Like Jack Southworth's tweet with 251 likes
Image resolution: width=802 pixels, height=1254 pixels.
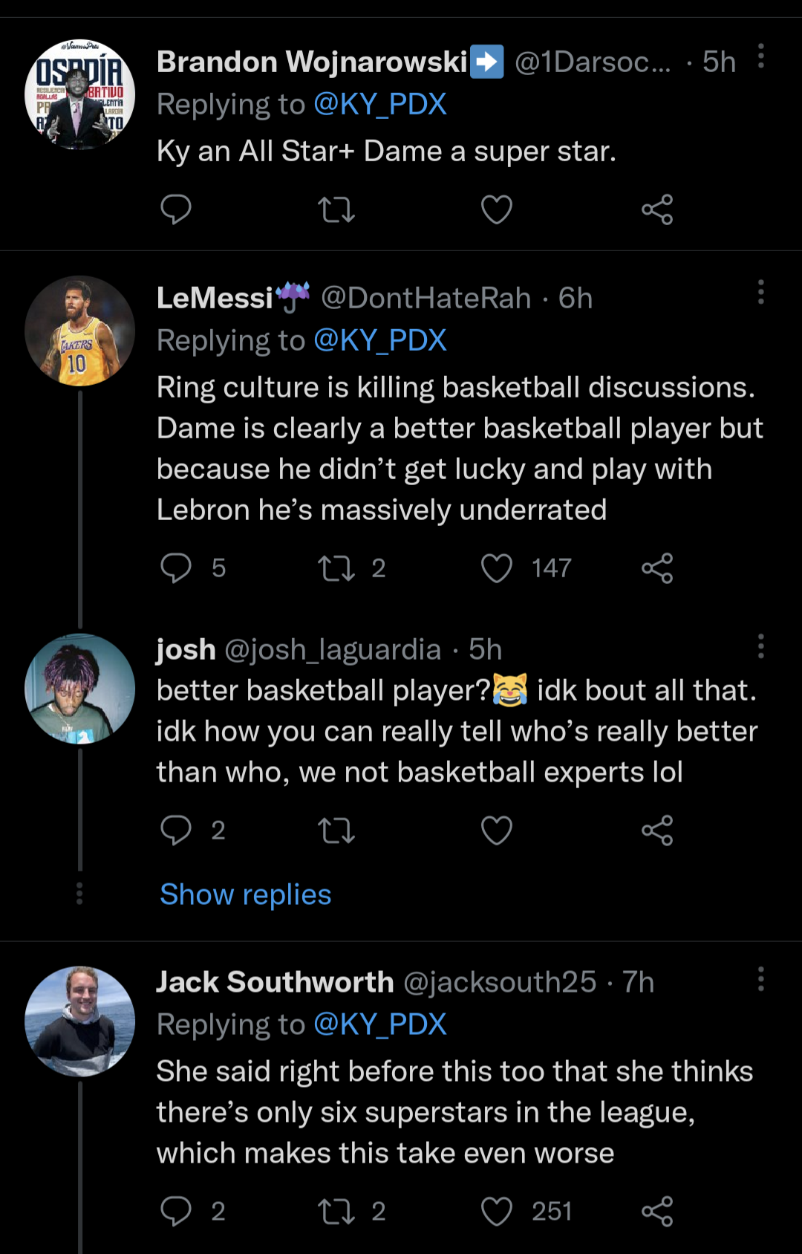pyautogui.click(x=496, y=1212)
